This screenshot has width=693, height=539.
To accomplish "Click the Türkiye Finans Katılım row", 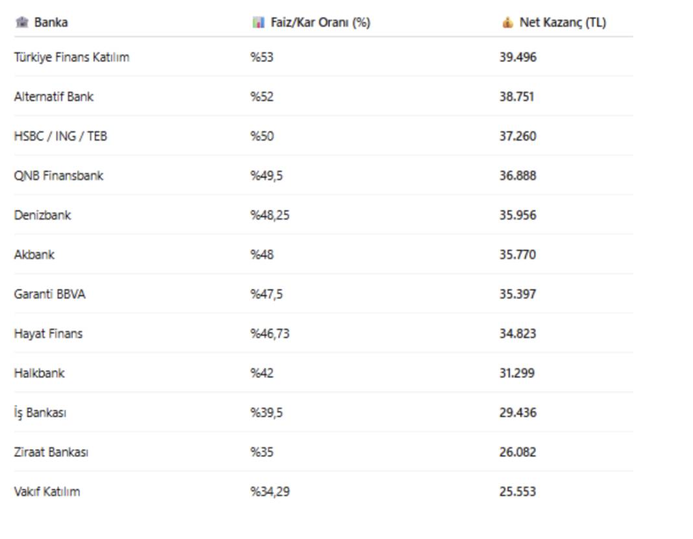I will coord(324,57).
